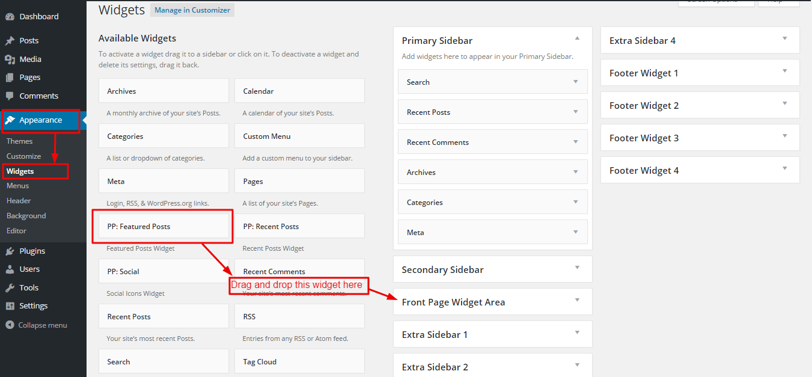Click the Dashboard gauge icon

click(x=10, y=17)
